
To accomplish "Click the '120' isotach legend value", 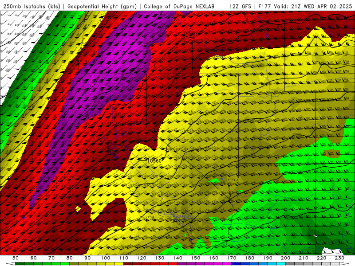I will [142, 258].
